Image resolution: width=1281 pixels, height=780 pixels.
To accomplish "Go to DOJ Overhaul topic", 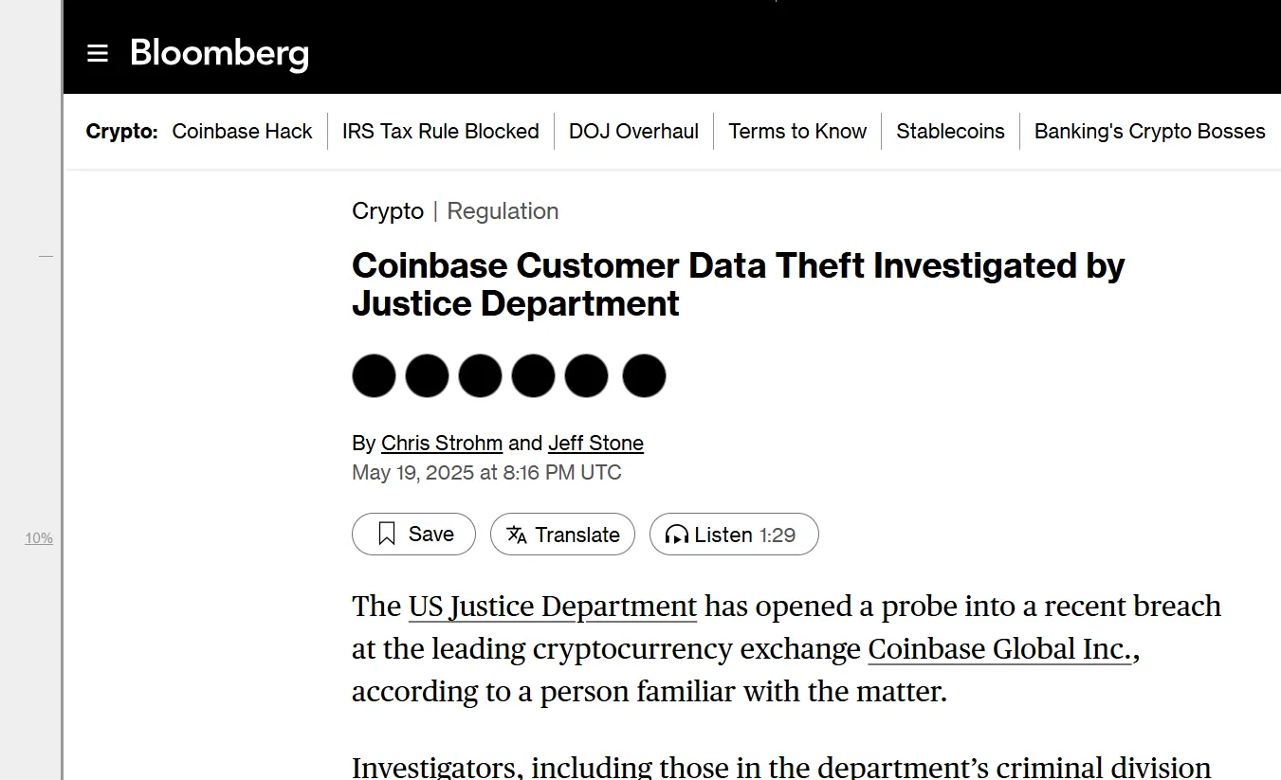I will point(633,132).
